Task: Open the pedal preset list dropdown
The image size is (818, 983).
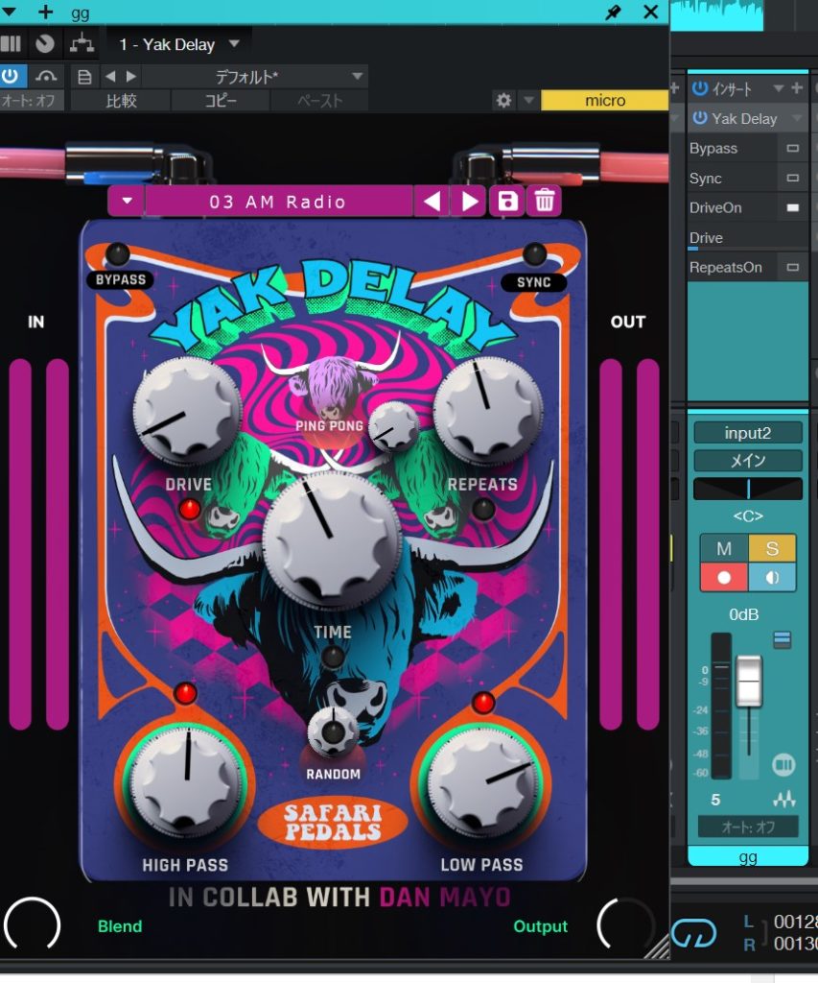Action: tap(127, 202)
